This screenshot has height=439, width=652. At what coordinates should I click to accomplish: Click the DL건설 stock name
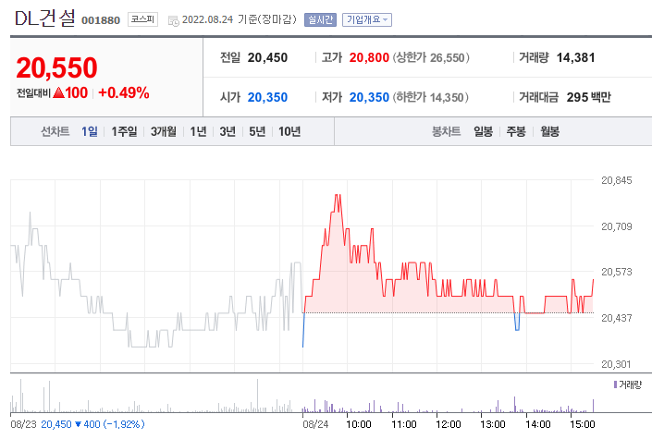(45, 18)
